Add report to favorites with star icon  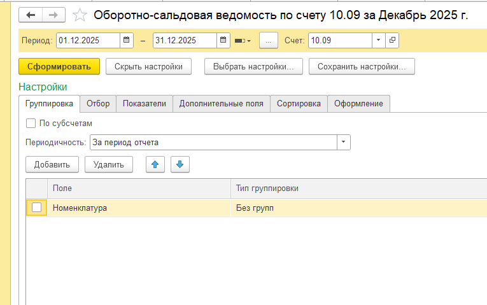(80, 15)
